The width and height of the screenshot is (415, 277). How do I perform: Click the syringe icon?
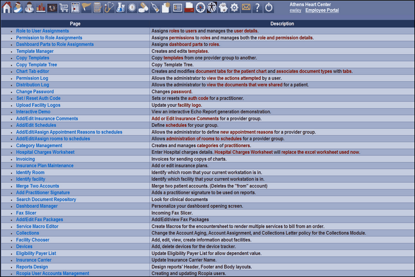point(155,8)
